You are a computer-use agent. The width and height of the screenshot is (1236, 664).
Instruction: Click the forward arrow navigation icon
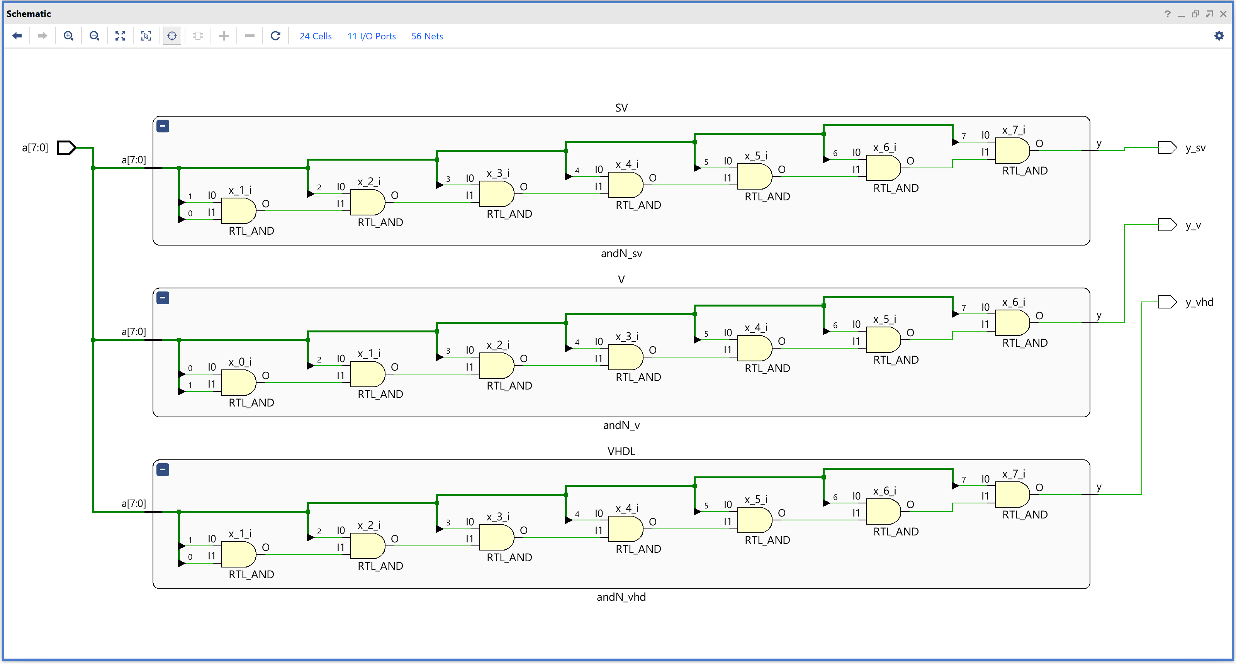42,36
